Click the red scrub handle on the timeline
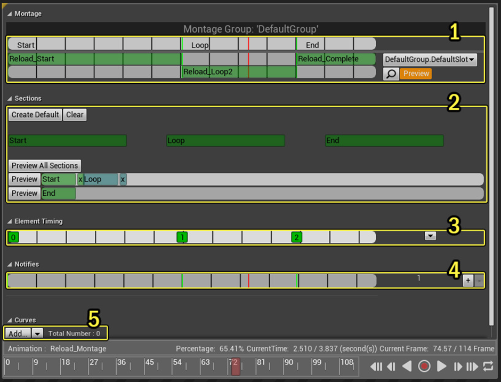Screen dimensions: 501x382 (236, 367)
